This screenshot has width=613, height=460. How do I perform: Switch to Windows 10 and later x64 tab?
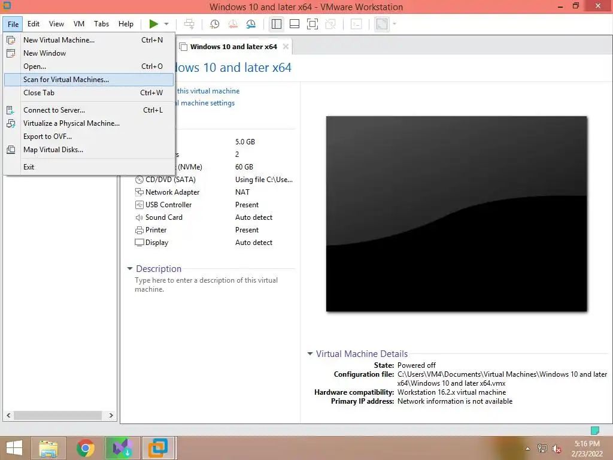pos(233,47)
